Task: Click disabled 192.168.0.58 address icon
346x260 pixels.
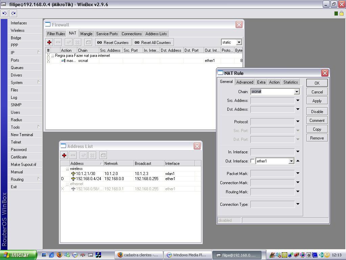Action: pyautogui.click(x=73, y=189)
